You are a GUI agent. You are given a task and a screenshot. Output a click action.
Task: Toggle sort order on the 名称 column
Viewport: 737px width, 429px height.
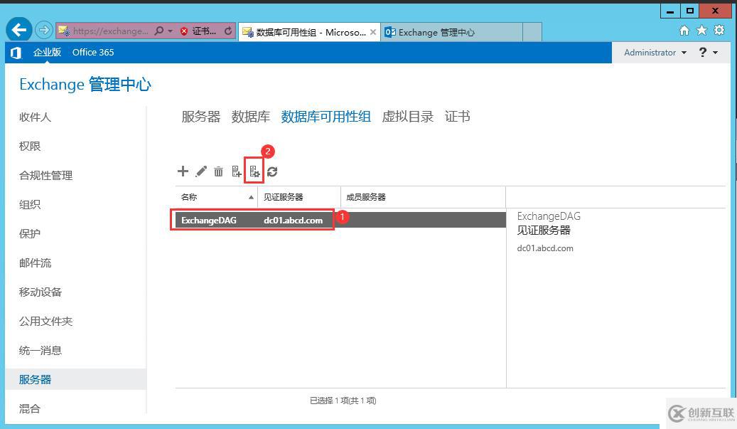click(x=188, y=197)
